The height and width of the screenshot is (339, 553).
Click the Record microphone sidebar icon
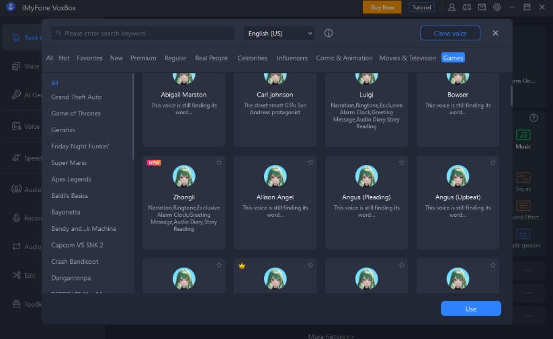coord(16,217)
